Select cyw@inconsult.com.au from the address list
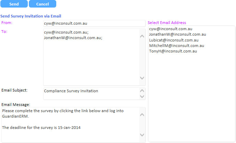This screenshot has width=236, height=143. (x=171, y=29)
